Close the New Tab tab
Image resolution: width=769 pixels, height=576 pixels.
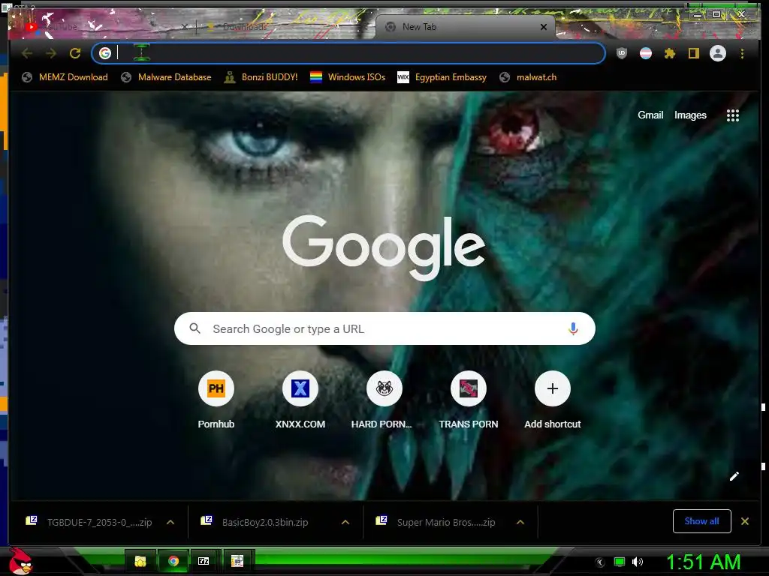tap(544, 27)
